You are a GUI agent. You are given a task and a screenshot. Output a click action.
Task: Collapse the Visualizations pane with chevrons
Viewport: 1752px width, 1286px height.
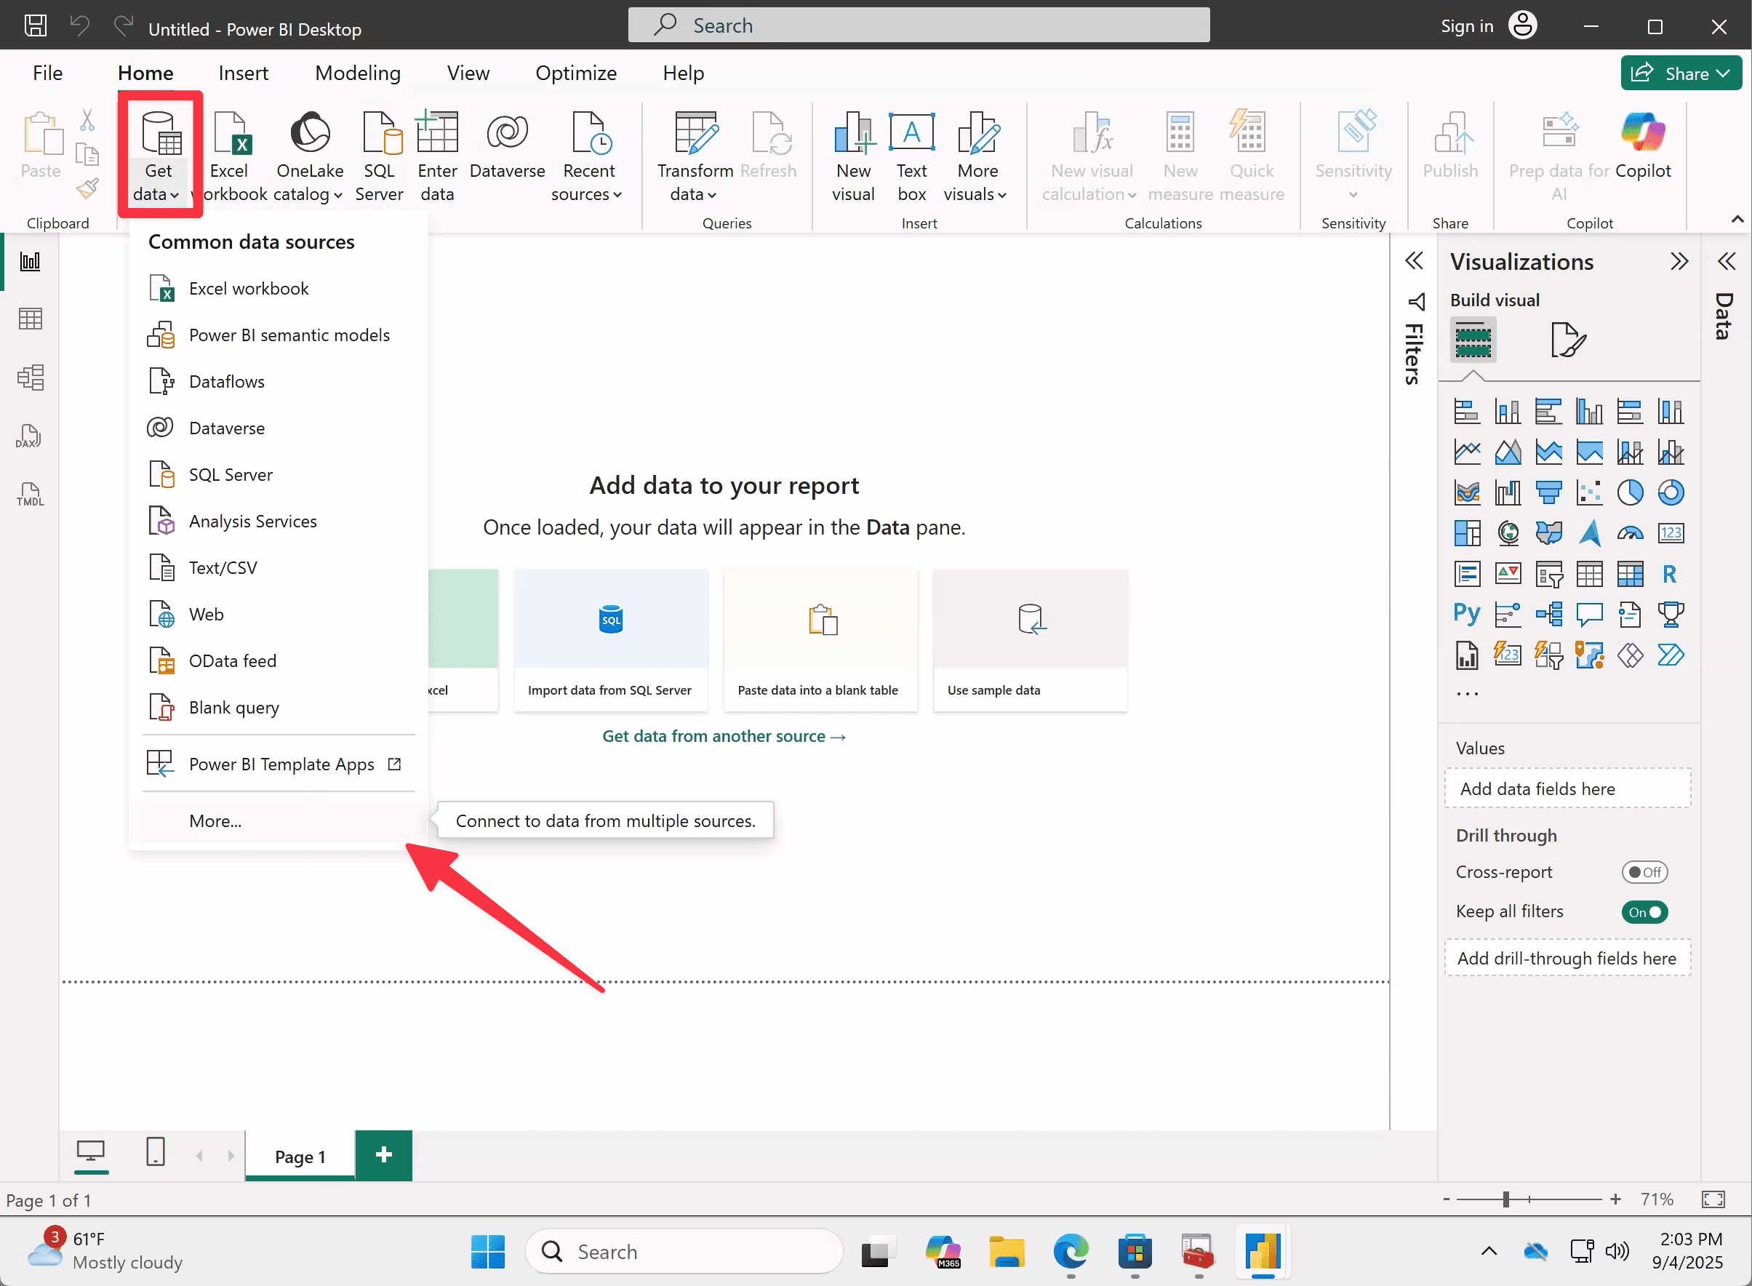1679,262
